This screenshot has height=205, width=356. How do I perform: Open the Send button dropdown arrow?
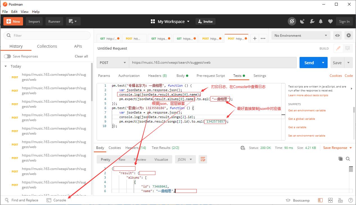tap(323, 63)
